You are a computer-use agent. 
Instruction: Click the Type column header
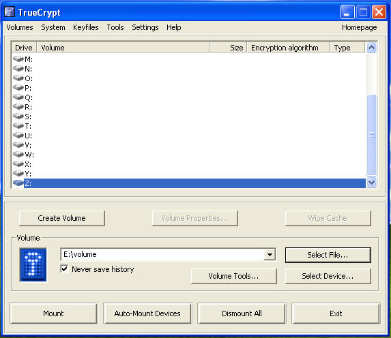[347, 48]
